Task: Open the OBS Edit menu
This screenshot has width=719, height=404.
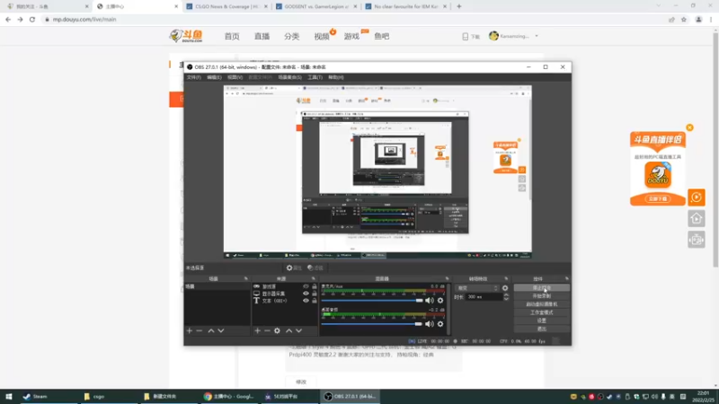Action: [x=214, y=77]
